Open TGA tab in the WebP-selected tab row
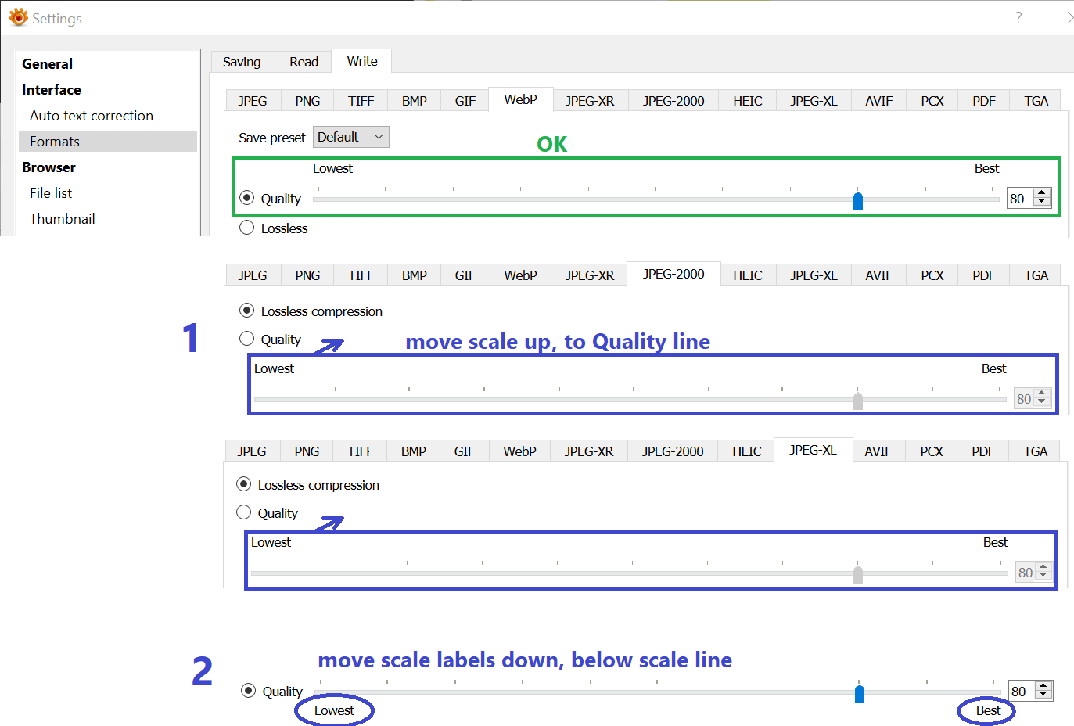 (x=1036, y=101)
